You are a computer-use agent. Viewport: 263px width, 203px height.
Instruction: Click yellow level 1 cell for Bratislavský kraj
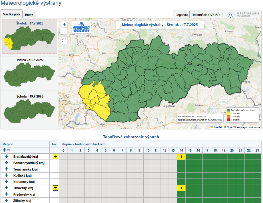[x=181, y=156]
